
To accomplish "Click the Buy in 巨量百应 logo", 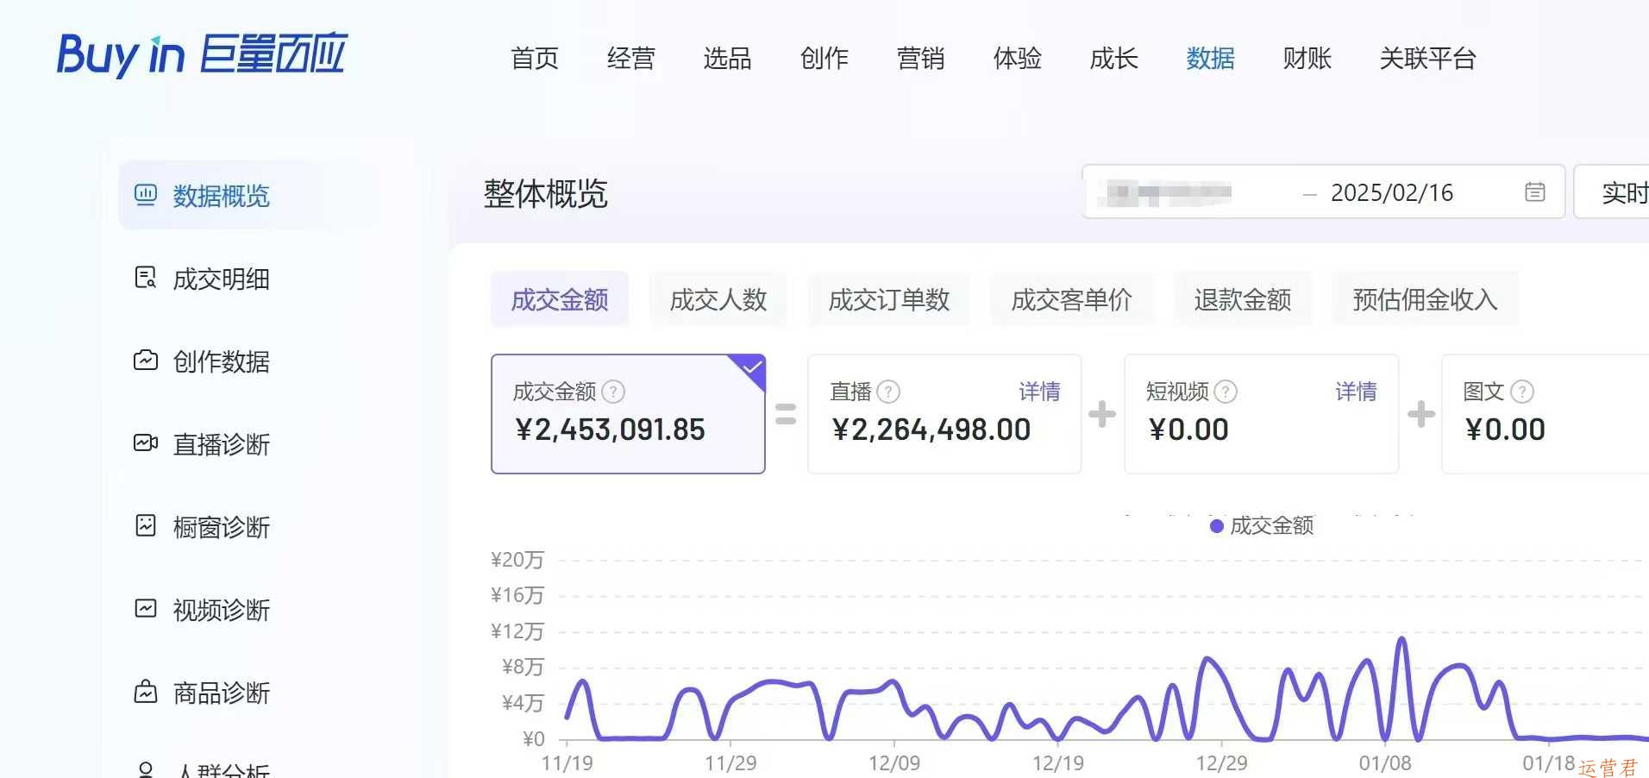I will [x=202, y=54].
